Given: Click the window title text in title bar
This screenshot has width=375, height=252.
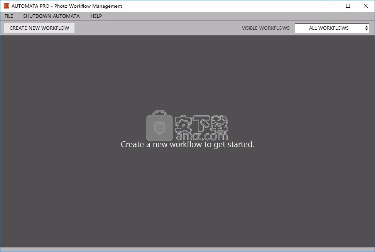Looking at the screenshot, I should tap(67, 6).
